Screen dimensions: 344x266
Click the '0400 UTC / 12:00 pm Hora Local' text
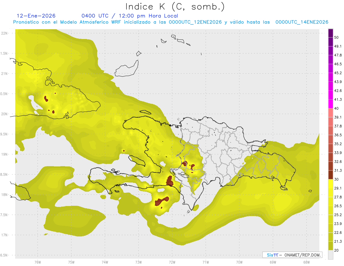130,16
